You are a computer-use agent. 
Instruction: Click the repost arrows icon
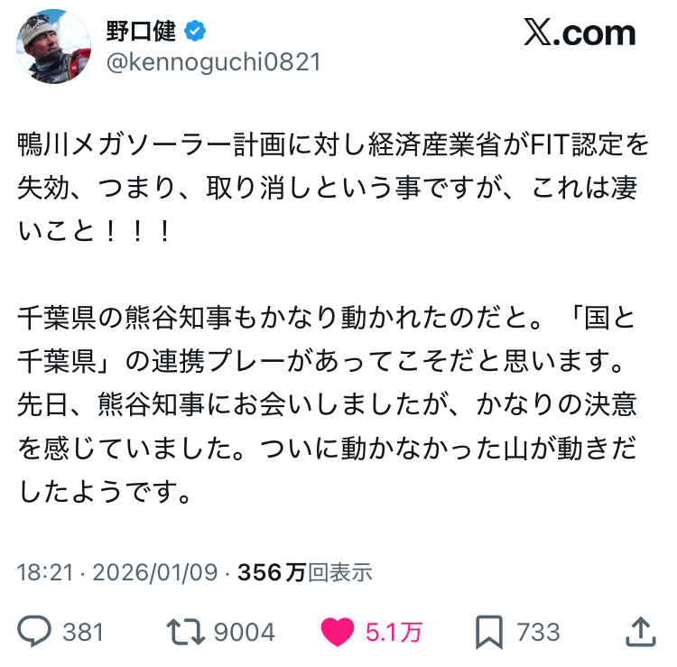186,632
